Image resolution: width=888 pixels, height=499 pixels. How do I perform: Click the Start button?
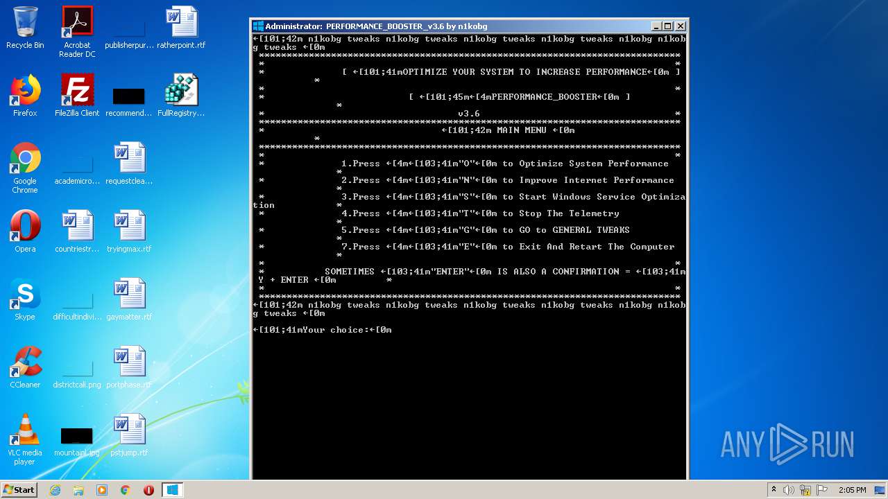coord(19,490)
